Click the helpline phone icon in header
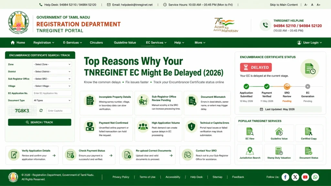 click(x=265, y=25)
